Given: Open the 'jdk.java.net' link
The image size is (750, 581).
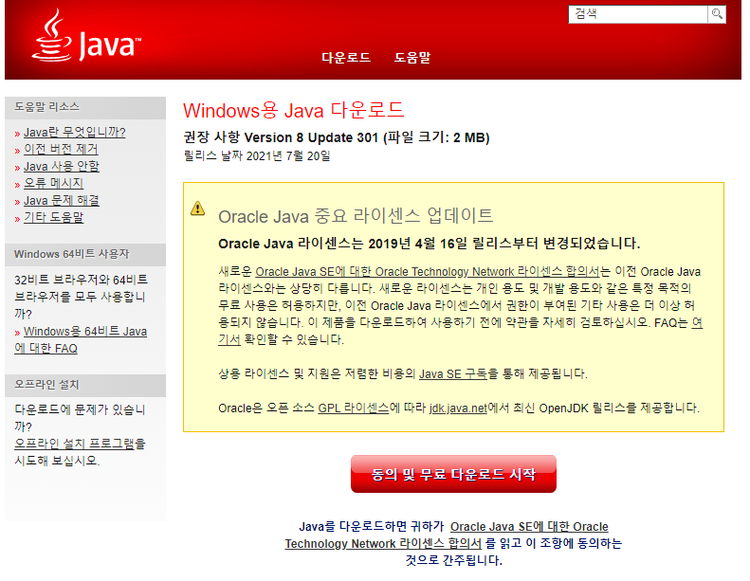Looking at the screenshot, I should click(x=458, y=409).
